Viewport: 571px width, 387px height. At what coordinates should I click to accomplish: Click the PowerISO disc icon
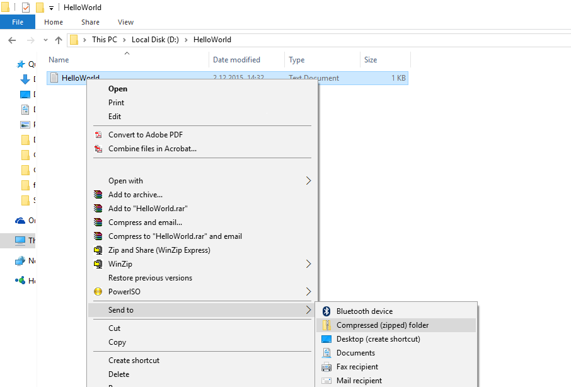point(98,292)
